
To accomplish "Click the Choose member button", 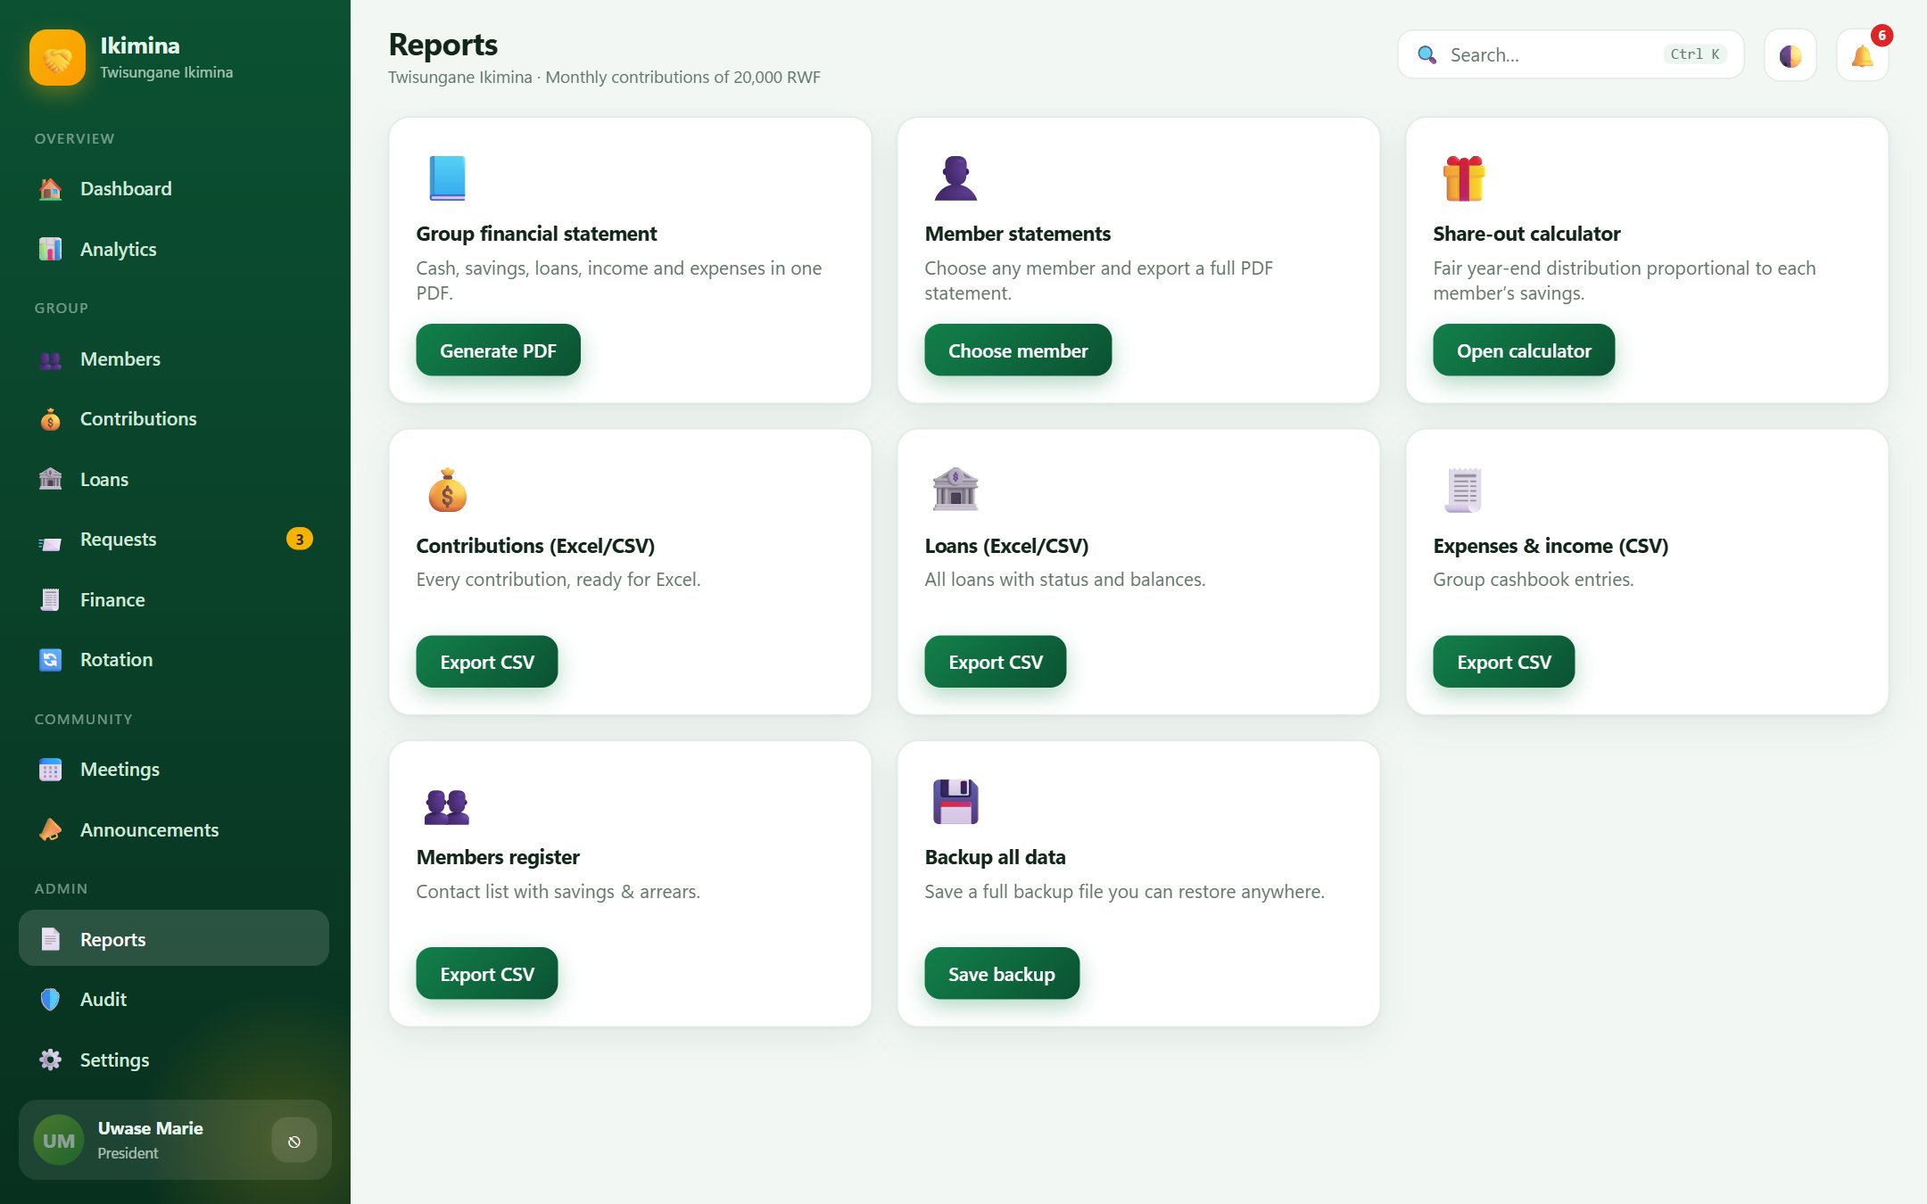I will [1018, 350].
